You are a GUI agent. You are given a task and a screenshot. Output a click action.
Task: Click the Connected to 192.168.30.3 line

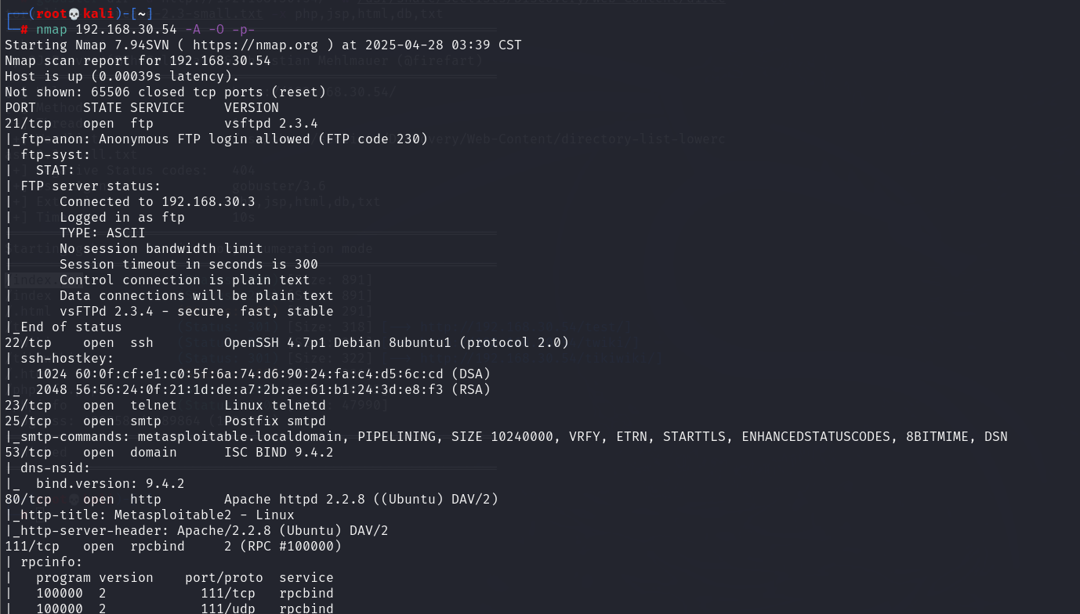pyautogui.click(x=158, y=201)
